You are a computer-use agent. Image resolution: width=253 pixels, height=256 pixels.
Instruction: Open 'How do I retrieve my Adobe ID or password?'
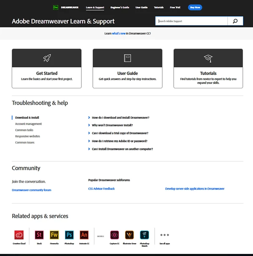pos(120,141)
